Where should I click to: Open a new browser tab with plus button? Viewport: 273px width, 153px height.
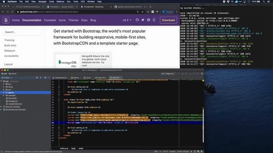pyautogui.click(x=150, y=7)
